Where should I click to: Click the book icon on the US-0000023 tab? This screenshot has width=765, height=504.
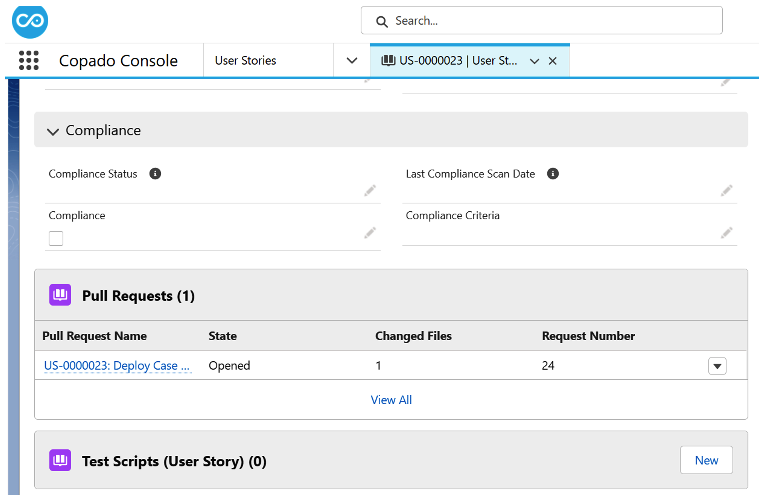[x=388, y=61]
